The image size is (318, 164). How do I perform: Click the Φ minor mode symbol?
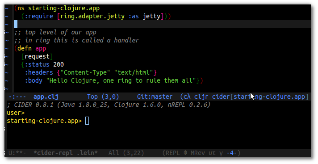(185, 153)
